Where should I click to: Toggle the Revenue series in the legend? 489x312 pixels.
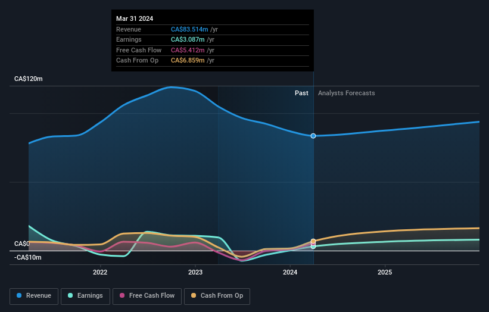34,296
